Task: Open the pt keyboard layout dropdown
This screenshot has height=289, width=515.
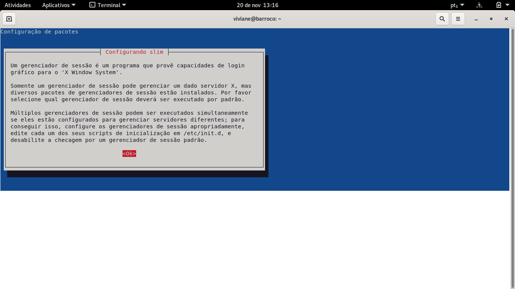Action: (x=457, y=5)
